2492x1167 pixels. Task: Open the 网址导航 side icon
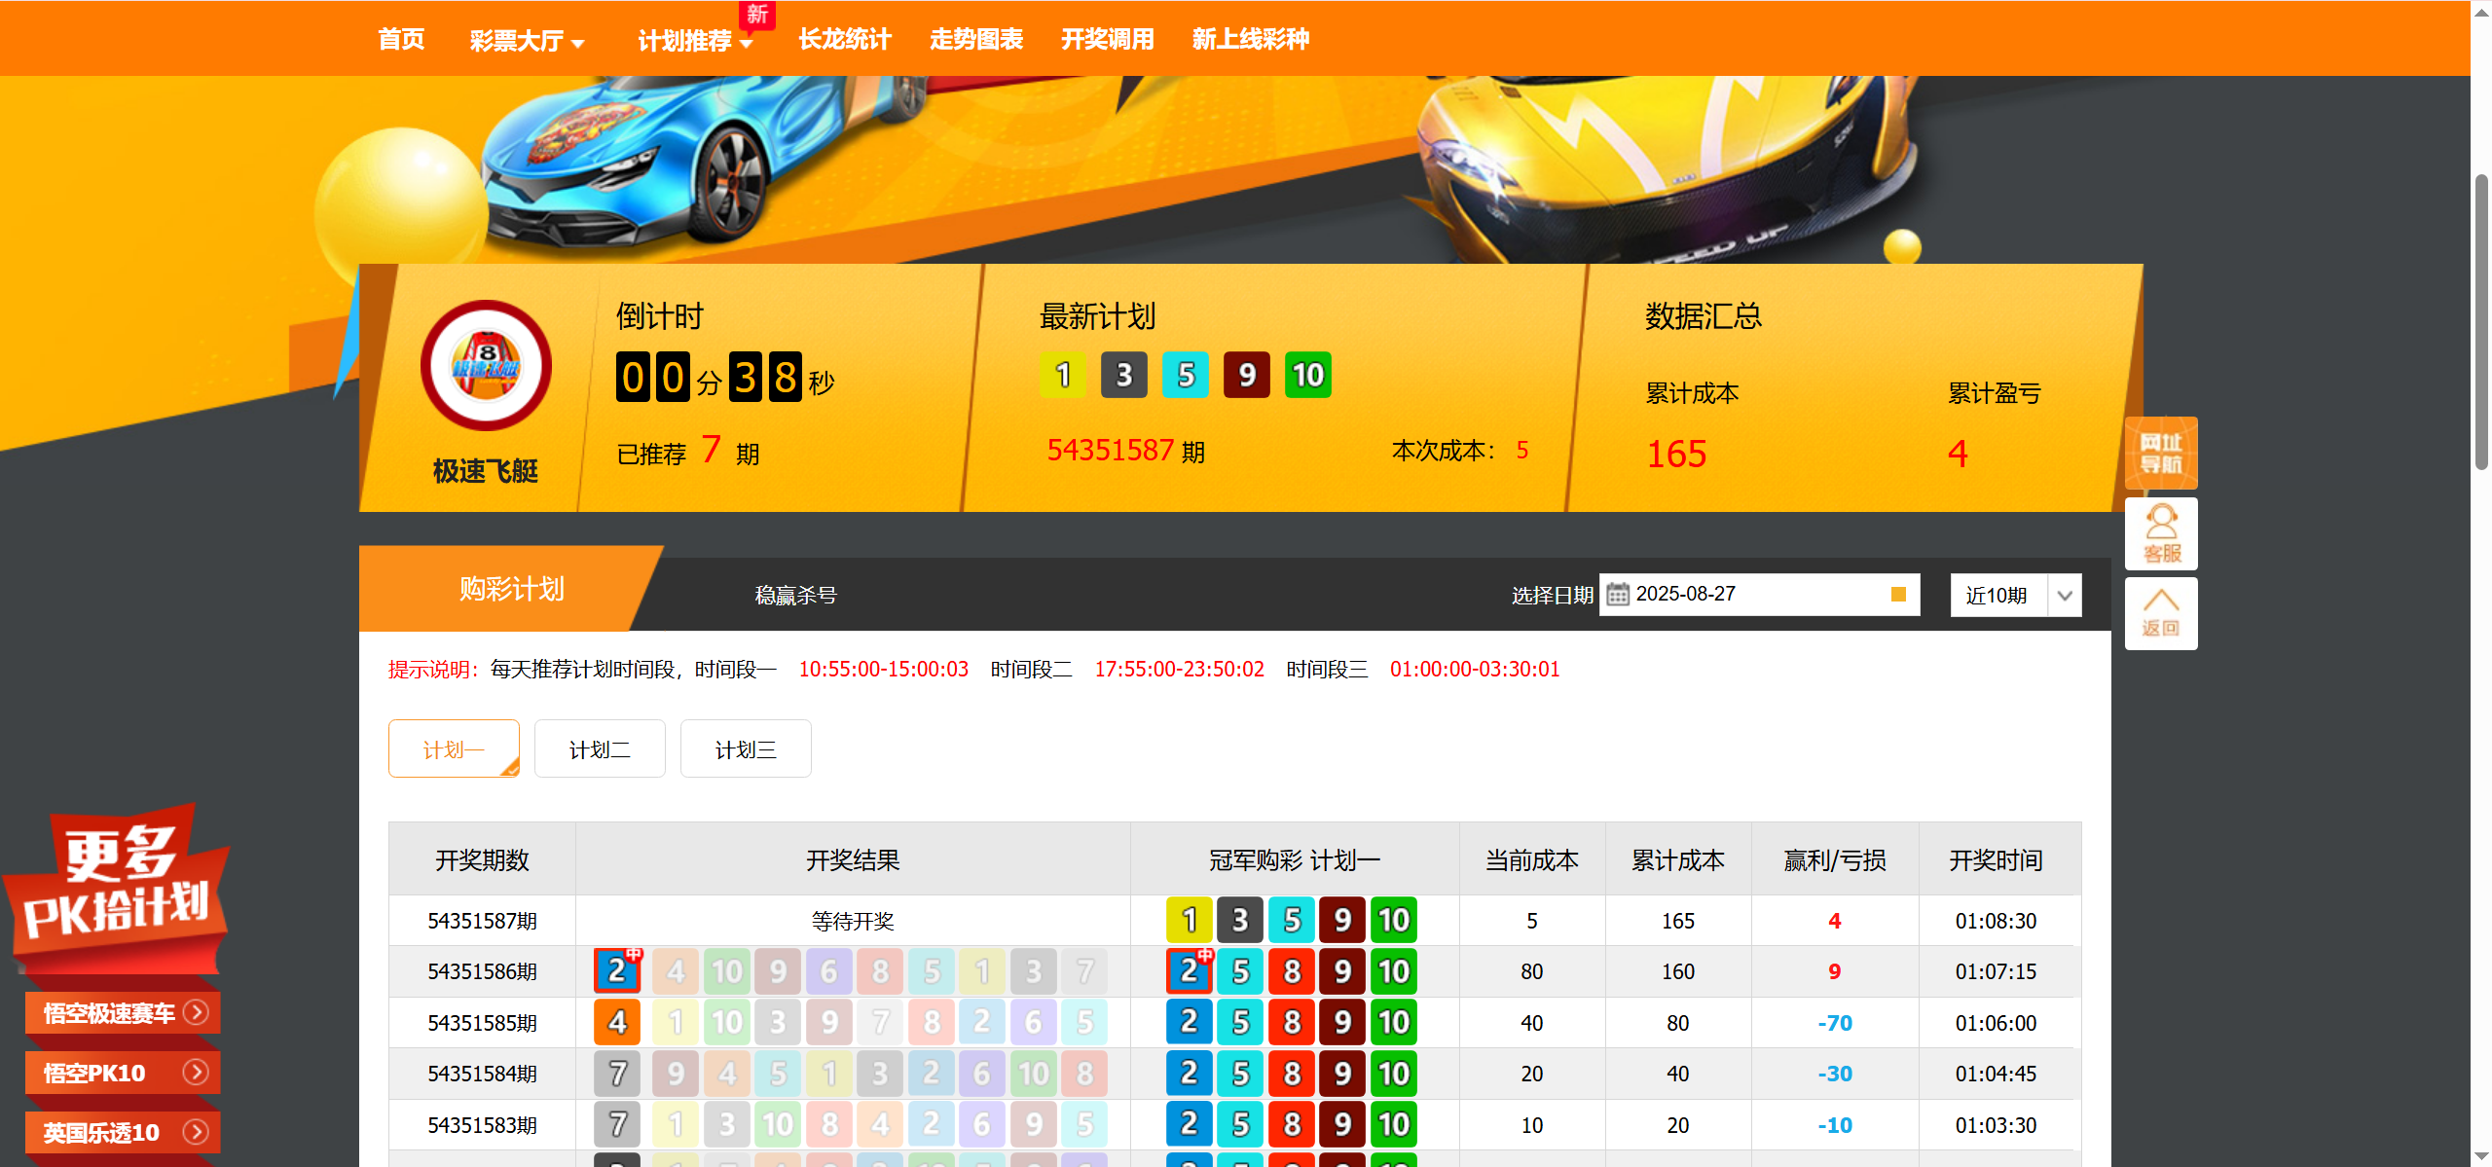[x=2160, y=454]
